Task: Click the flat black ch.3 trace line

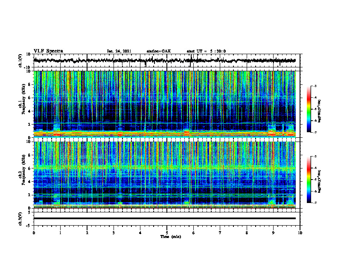Action: [x=164, y=218]
